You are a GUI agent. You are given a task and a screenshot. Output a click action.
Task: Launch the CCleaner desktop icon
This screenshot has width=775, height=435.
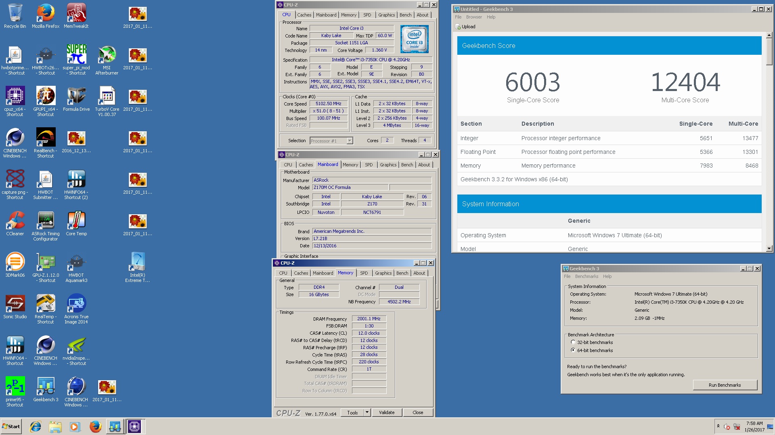coord(15,223)
